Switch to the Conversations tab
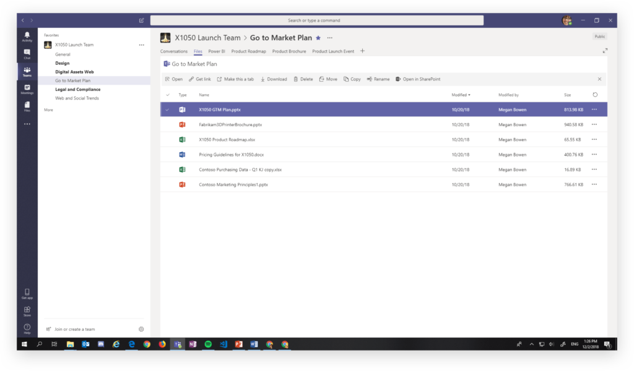Screen dimensions: 634x371 click(174, 51)
